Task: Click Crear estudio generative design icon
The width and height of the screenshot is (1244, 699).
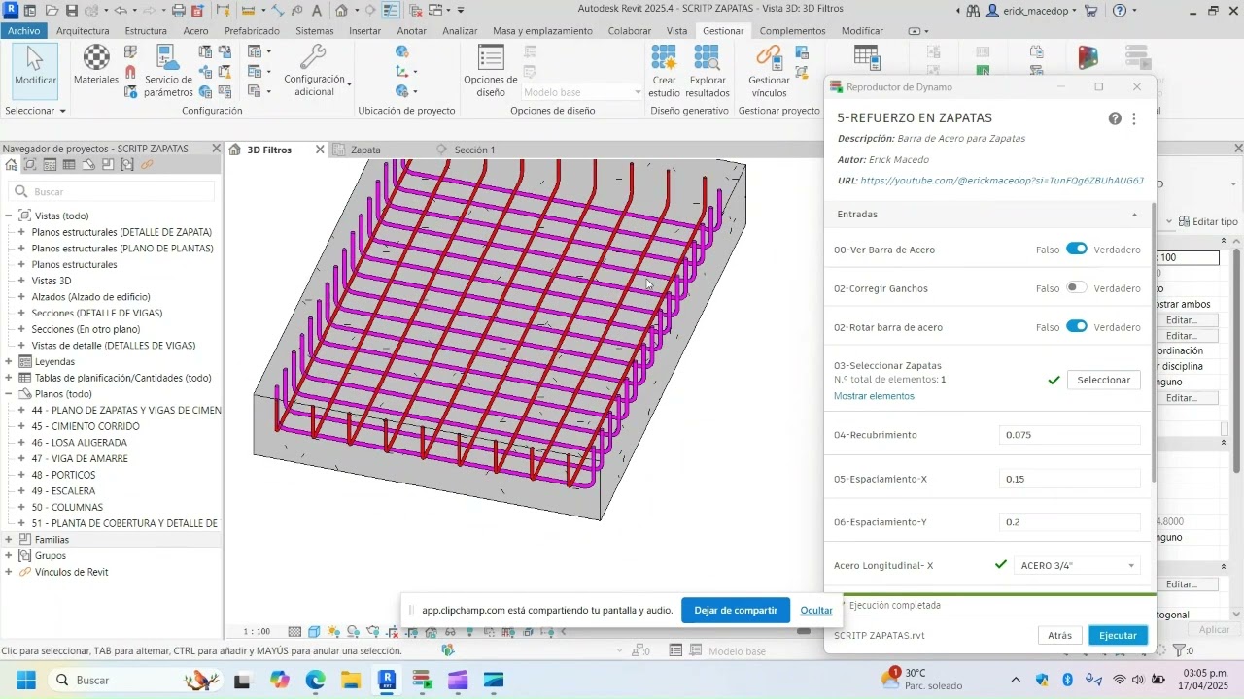Action: [x=665, y=71]
